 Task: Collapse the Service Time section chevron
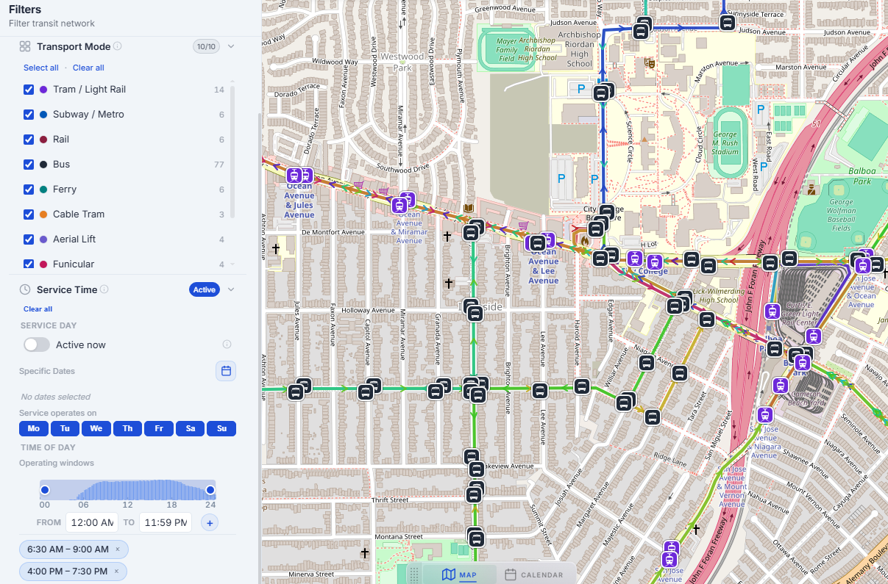click(231, 289)
